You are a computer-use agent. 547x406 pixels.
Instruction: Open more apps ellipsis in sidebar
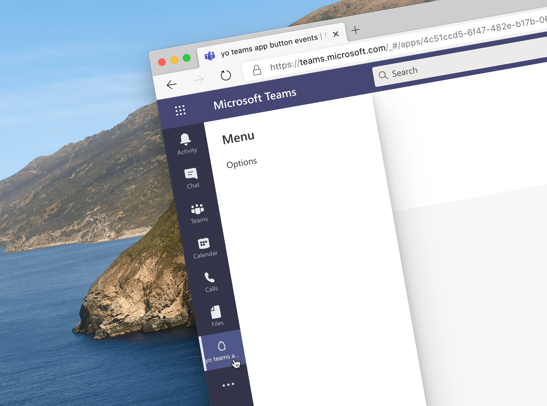click(x=228, y=385)
